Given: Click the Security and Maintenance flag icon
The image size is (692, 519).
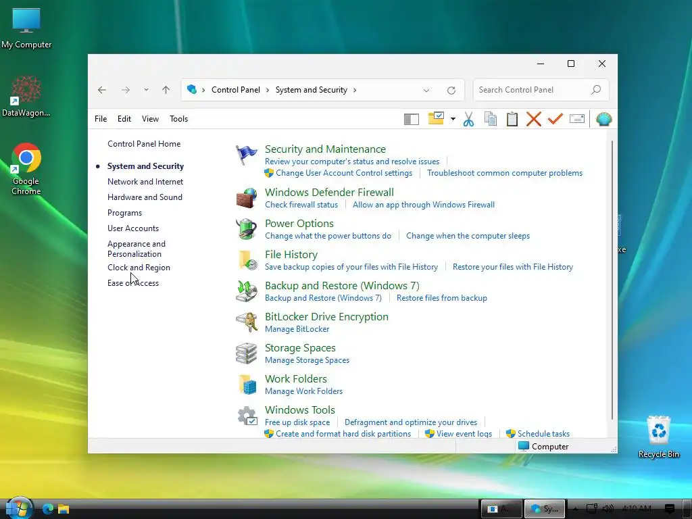Looking at the screenshot, I should tap(246, 155).
